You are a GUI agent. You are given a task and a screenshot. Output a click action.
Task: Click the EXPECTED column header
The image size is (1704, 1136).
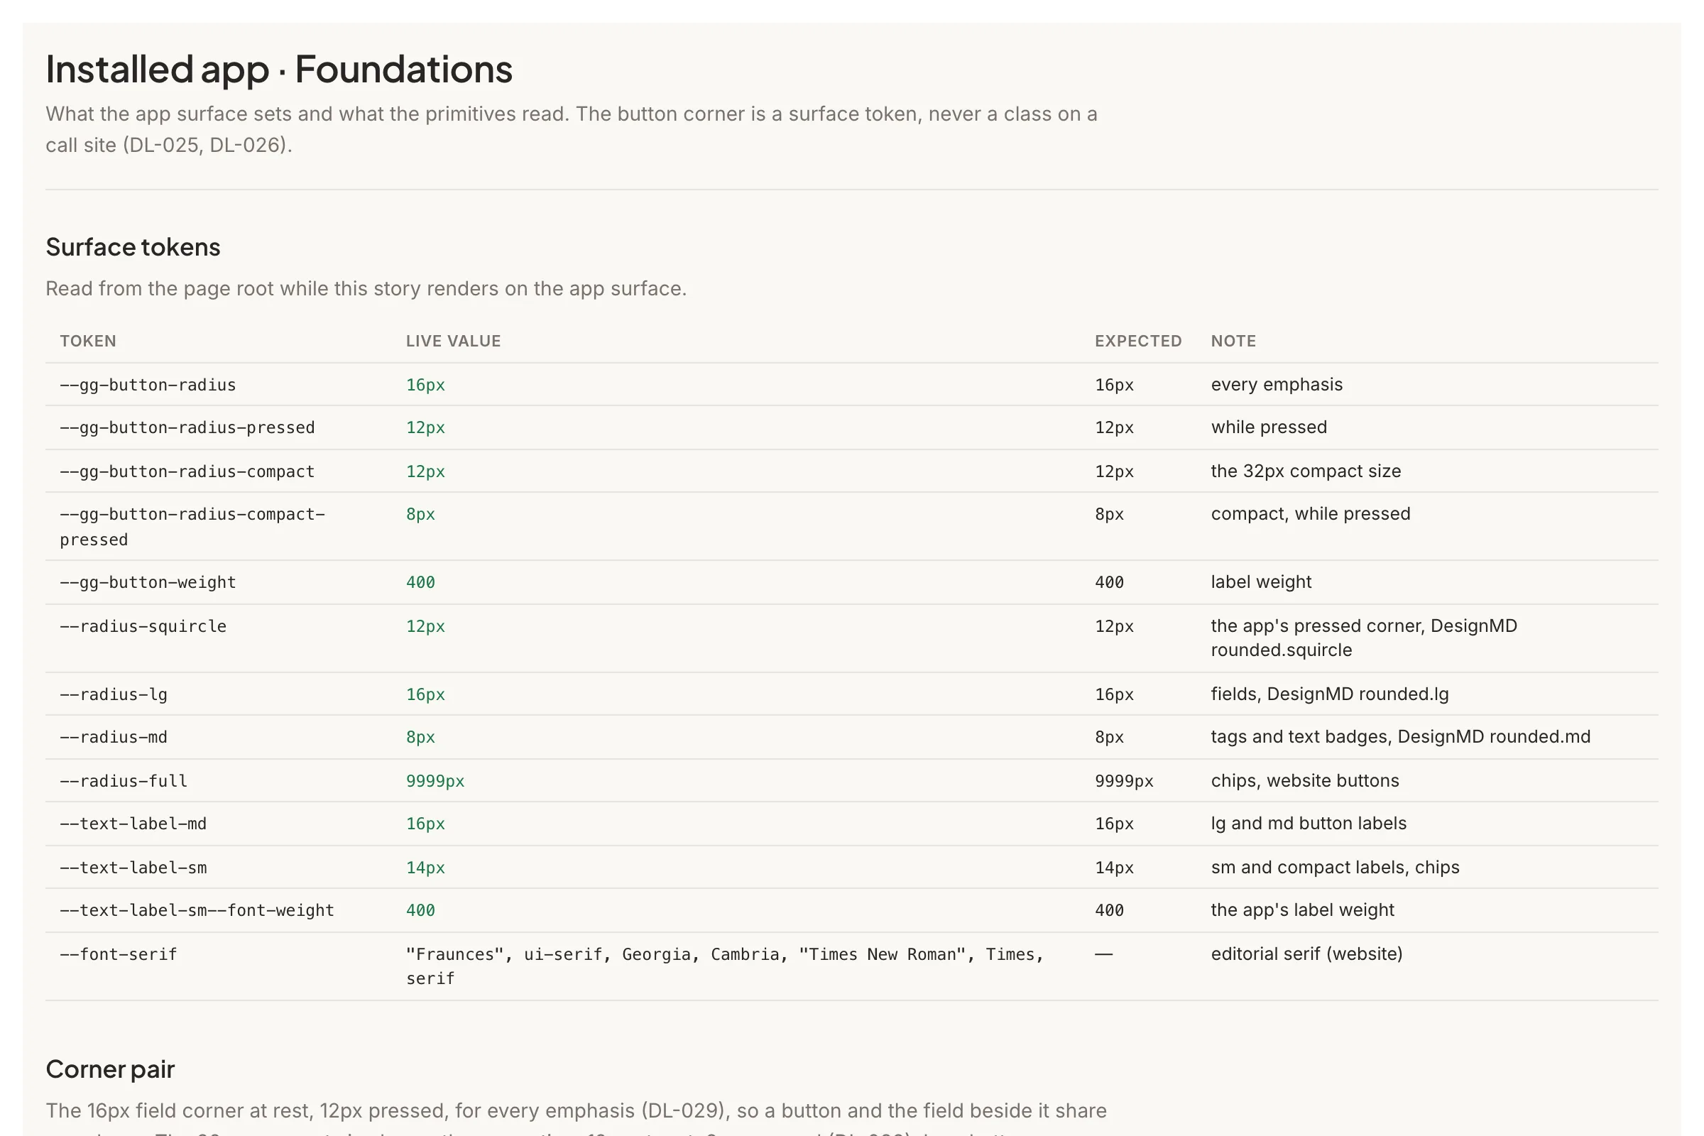pos(1138,342)
